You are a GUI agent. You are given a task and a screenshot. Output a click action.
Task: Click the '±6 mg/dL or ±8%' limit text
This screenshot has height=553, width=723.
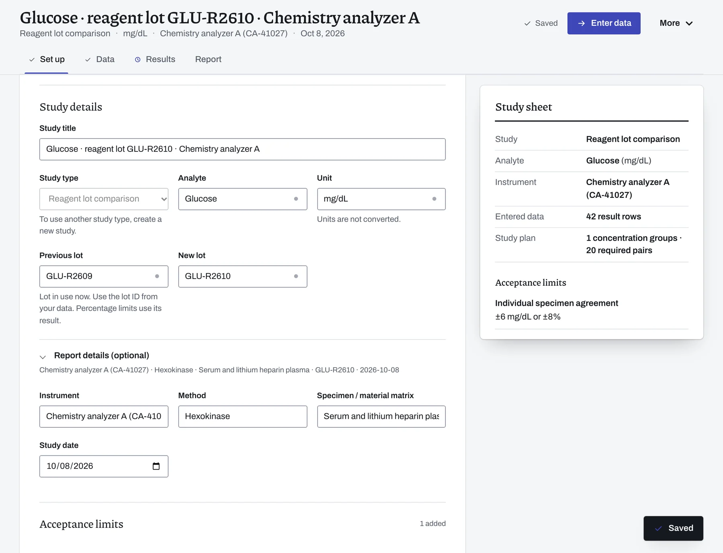click(528, 317)
